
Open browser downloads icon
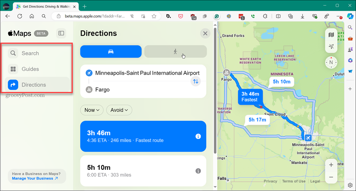tap(303, 16)
